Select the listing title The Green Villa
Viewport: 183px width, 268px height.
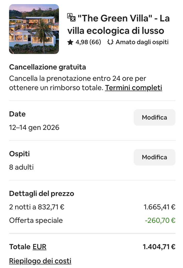point(116,25)
